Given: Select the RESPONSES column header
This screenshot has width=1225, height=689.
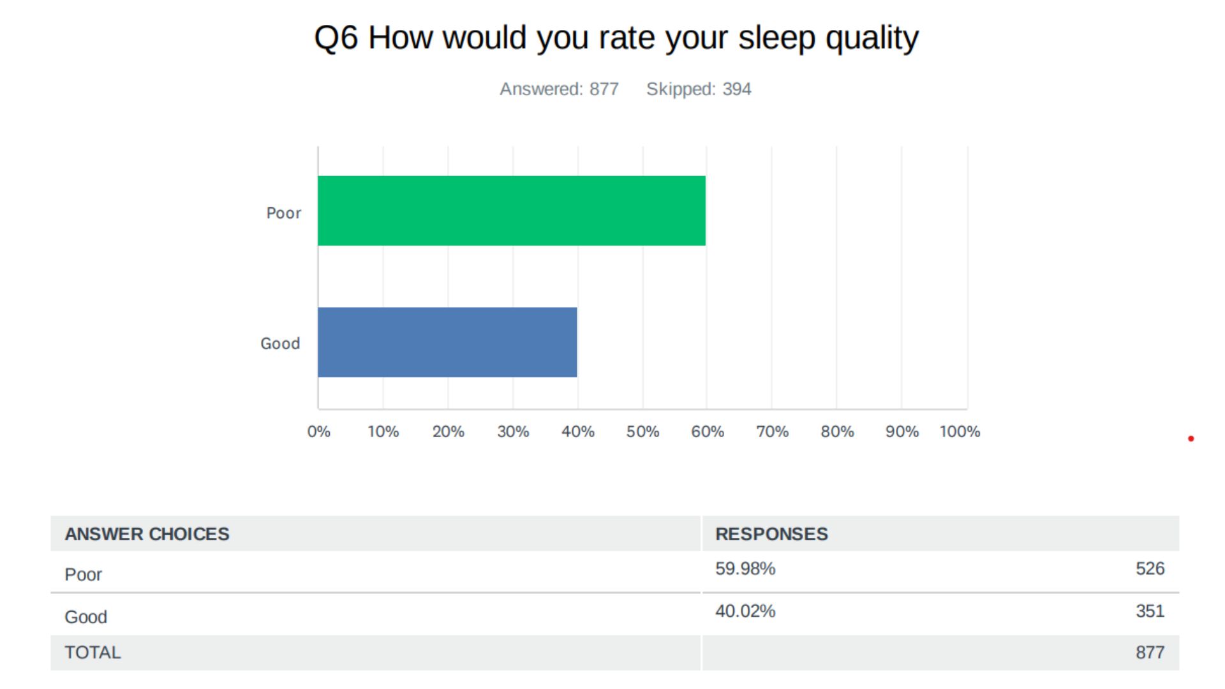Looking at the screenshot, I should (771, 534).
